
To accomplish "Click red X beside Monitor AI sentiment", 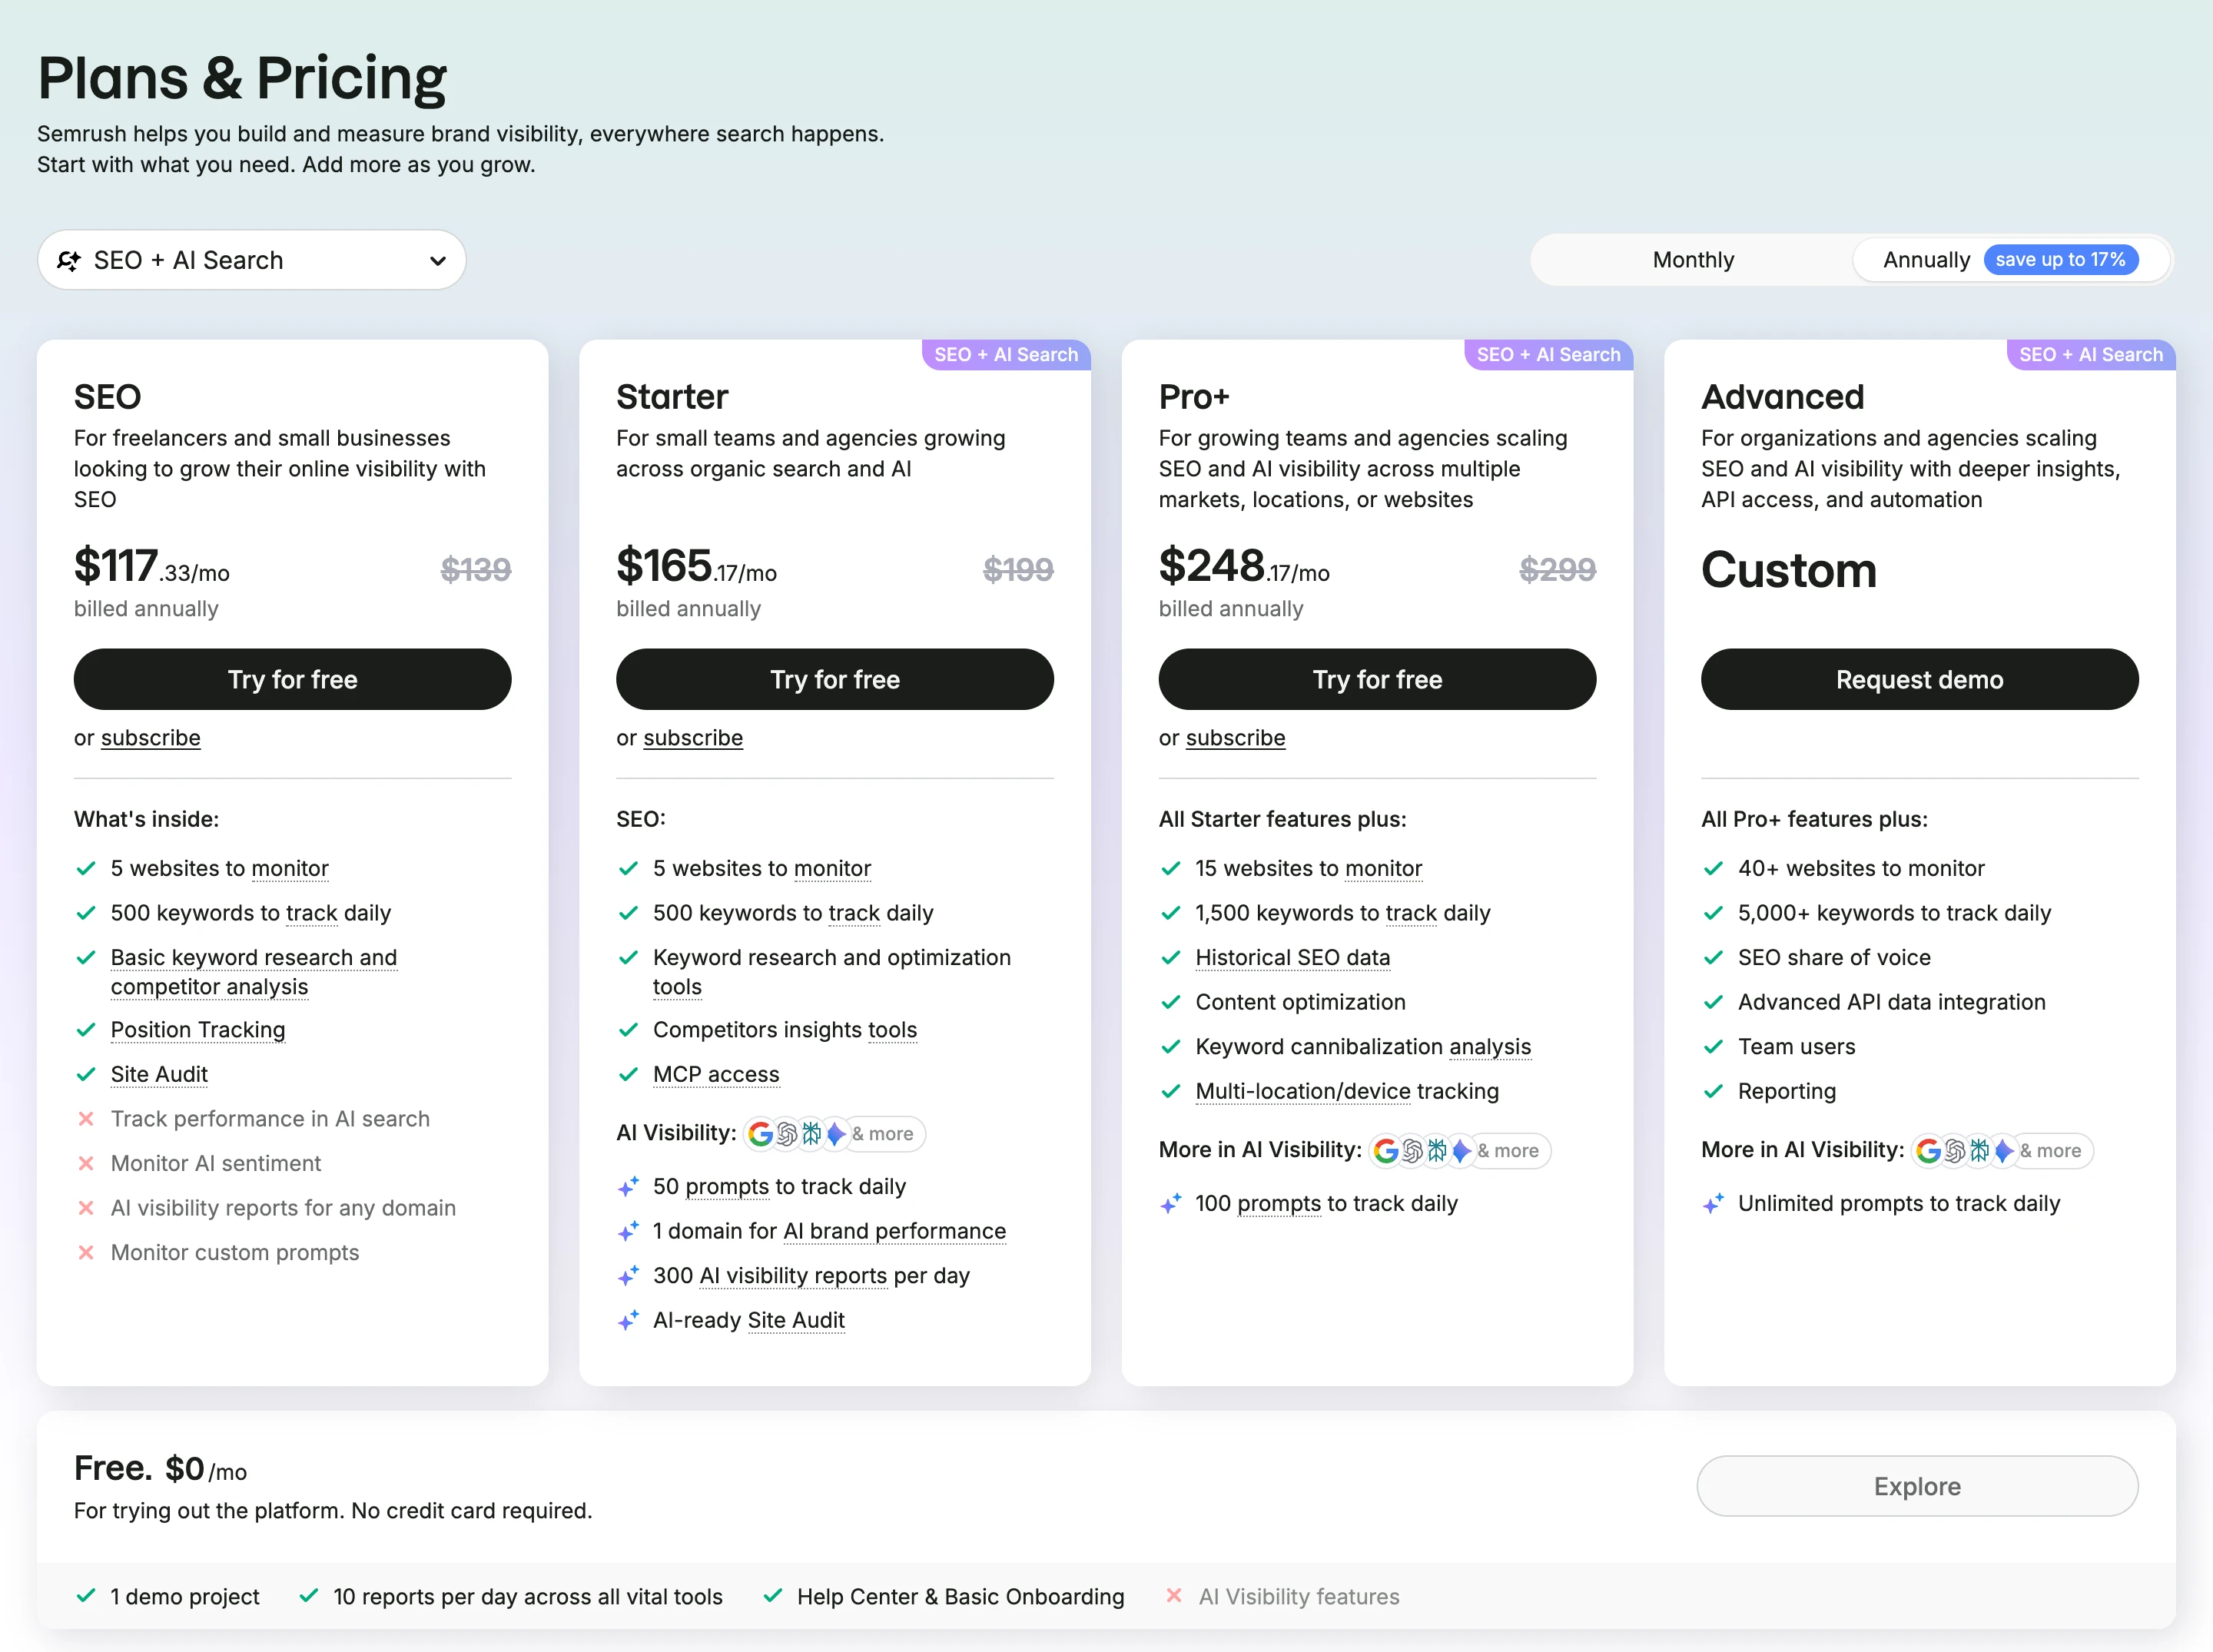I will (86, 1164).
